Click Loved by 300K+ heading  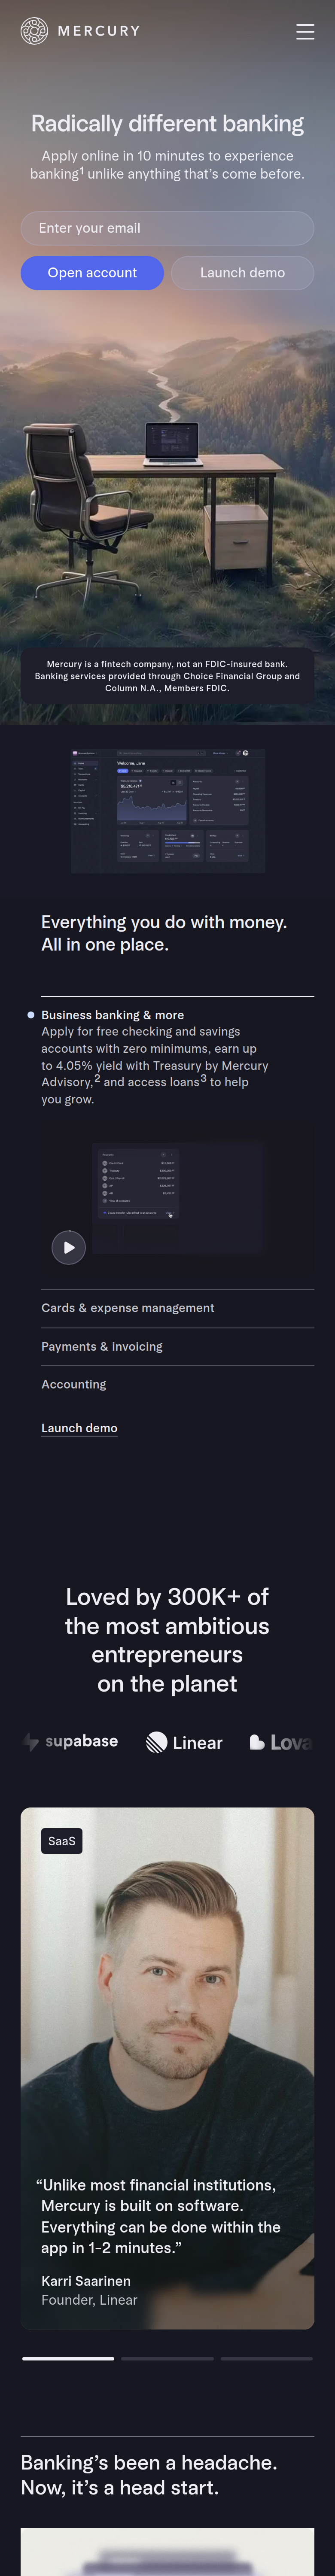[167, 1640]
